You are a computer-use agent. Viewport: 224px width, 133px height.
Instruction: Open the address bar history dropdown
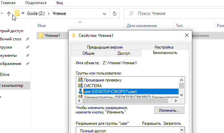pos(104,14)
